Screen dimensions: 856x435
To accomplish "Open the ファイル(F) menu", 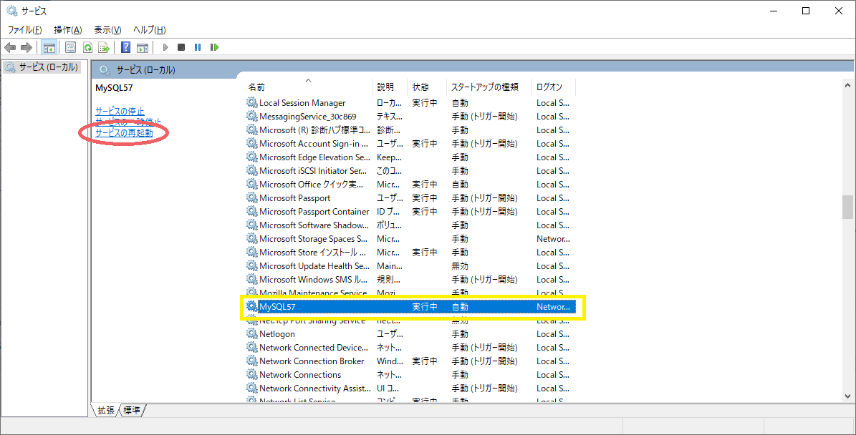I will (24, 29).
